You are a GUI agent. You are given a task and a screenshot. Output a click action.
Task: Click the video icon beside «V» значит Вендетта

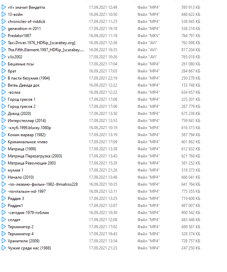click(4, 7)
